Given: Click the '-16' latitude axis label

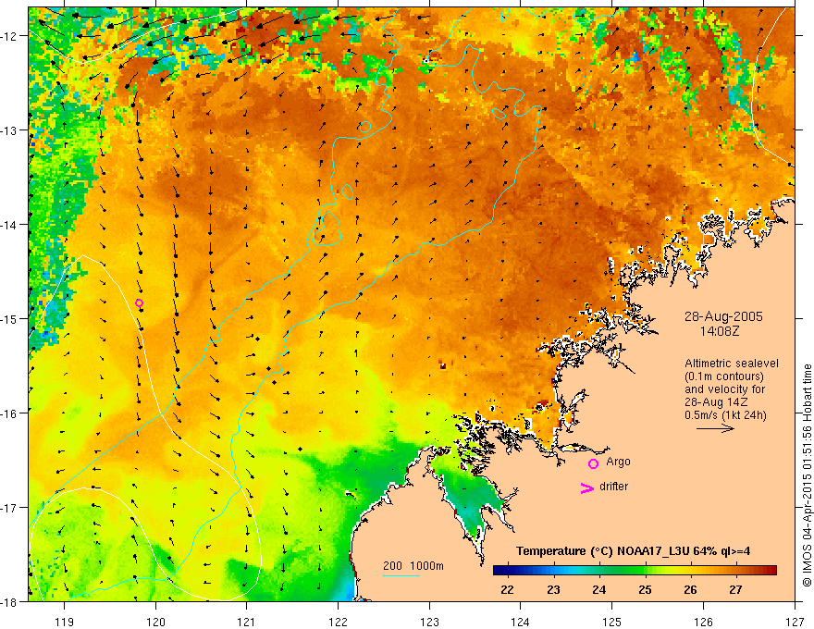Looking at the screenshot, I should 9,413.
